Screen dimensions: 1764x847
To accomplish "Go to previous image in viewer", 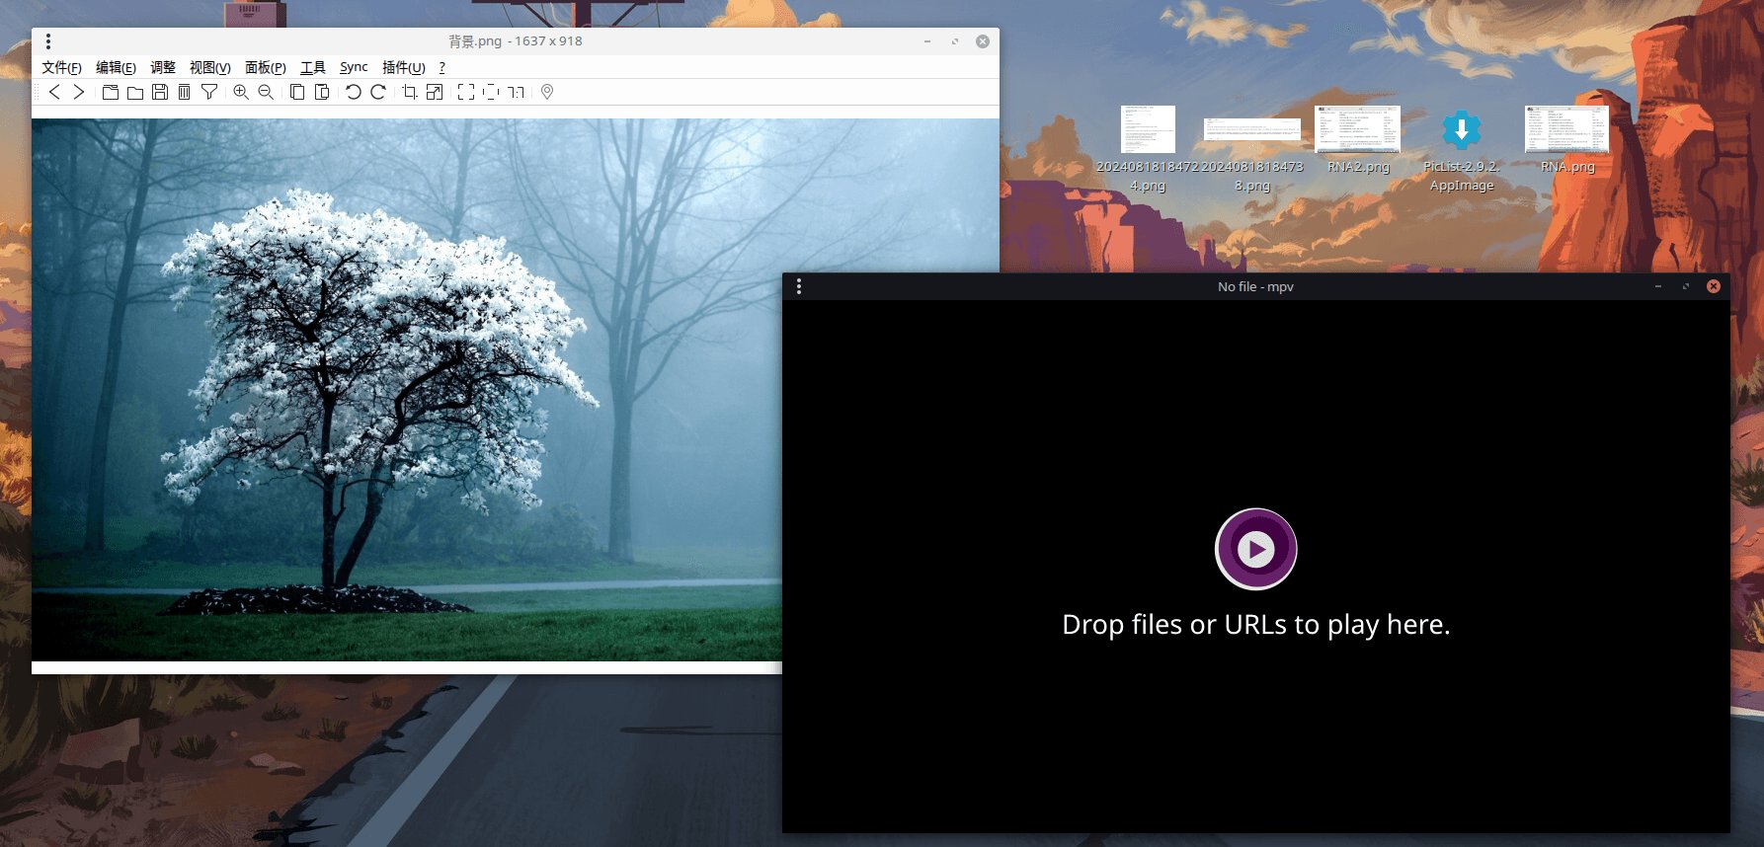I will (54, 92).
